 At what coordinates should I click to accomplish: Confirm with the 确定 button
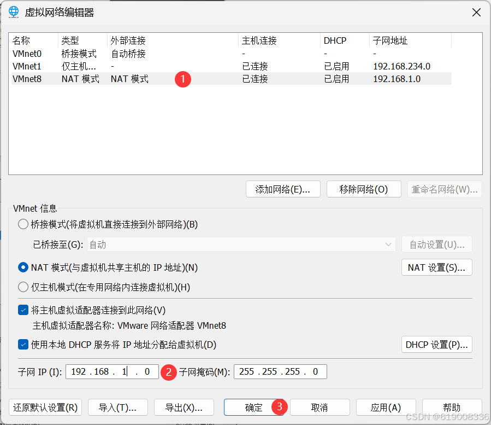pos(253,407)
